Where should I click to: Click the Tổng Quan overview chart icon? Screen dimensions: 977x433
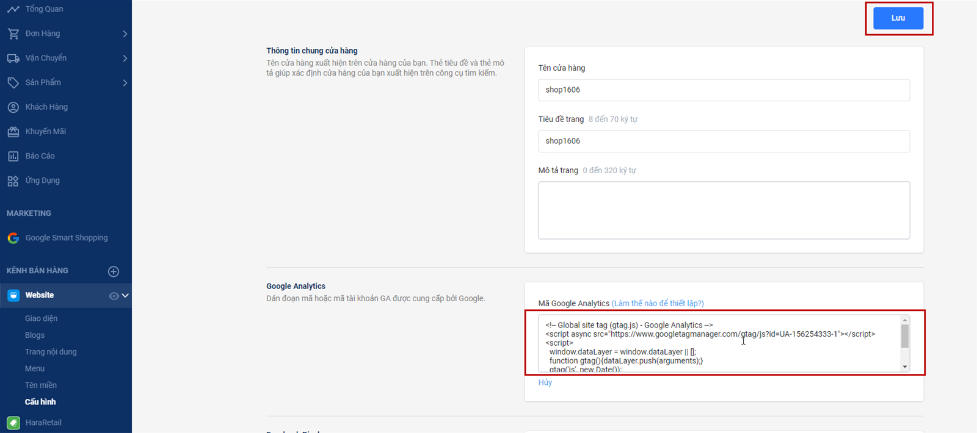(13, 9)
